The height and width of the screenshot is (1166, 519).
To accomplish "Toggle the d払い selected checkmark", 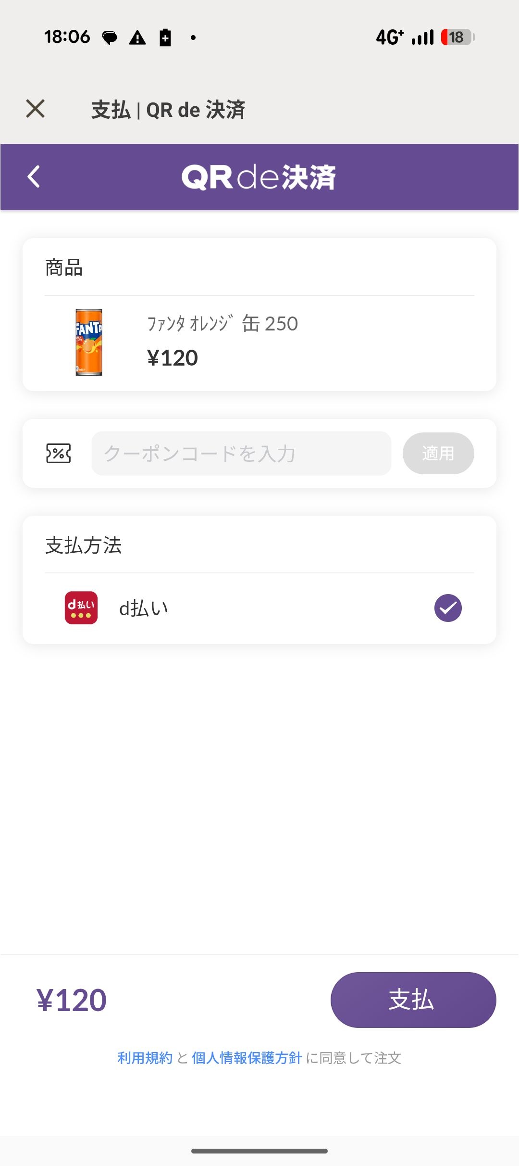I will tap(448, 608).
